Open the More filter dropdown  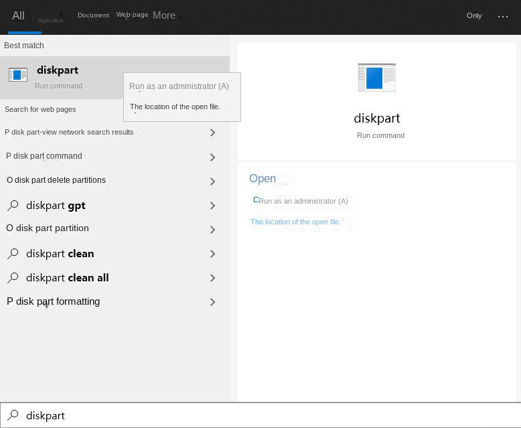pos(164,15)
